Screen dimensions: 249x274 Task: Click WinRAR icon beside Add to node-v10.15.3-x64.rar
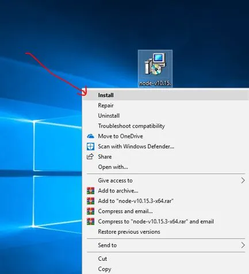click(x=90, y=201)
